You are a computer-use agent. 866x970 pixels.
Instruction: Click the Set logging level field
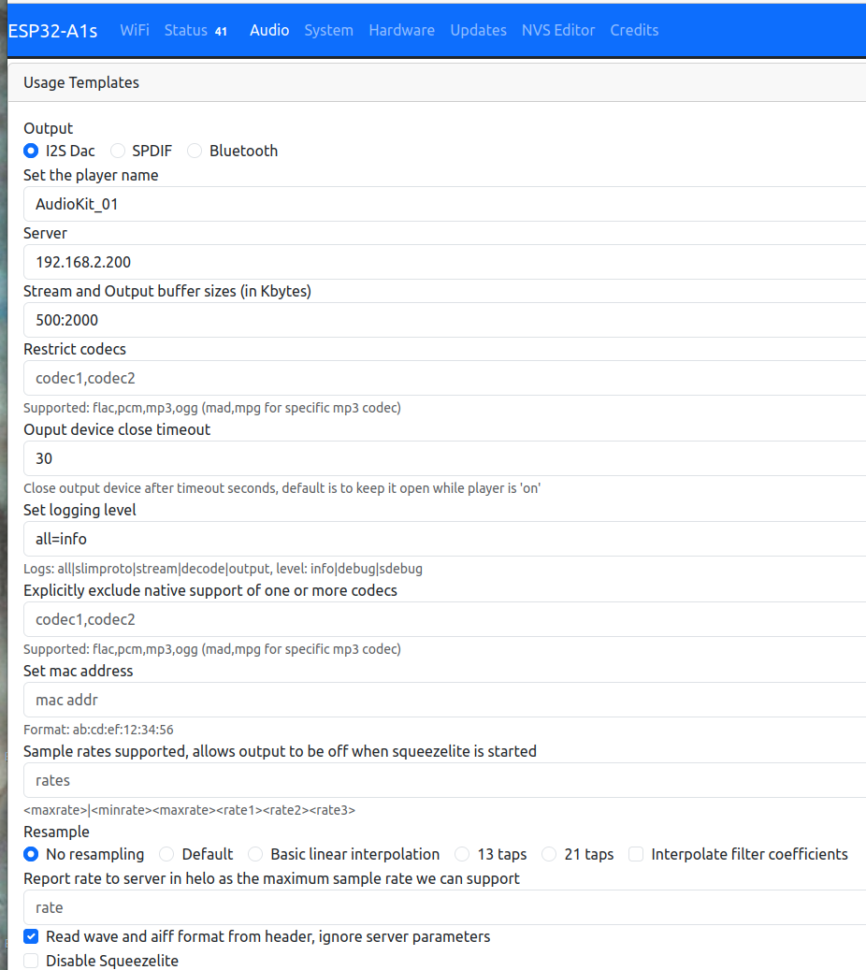444,539
